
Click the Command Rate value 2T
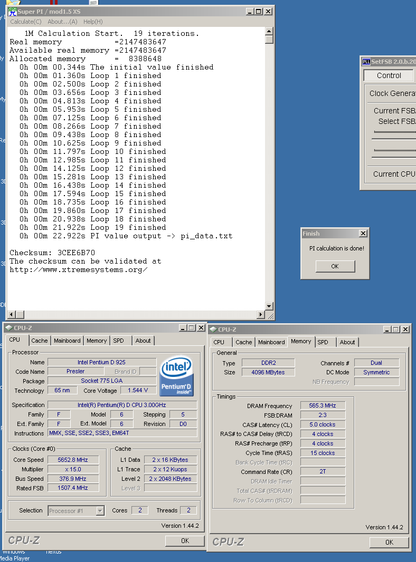click(323, 472)
